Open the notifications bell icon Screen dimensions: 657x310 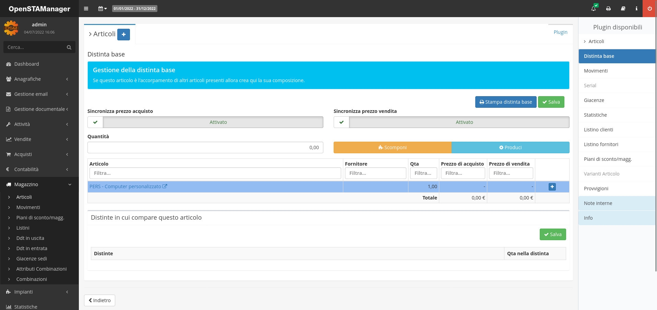point(594,9)
